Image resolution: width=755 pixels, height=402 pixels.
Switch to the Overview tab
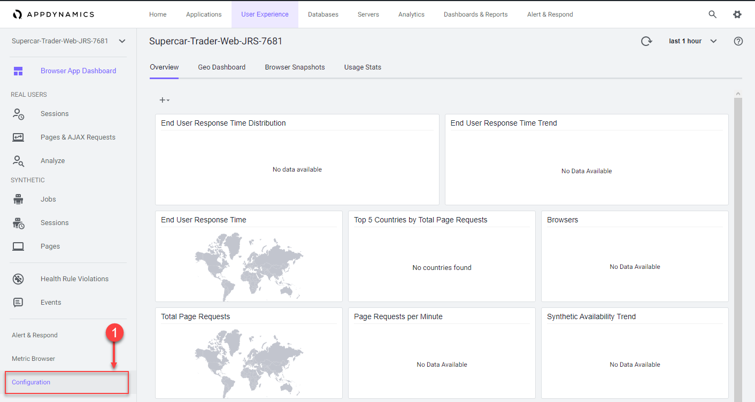(164, 67)
